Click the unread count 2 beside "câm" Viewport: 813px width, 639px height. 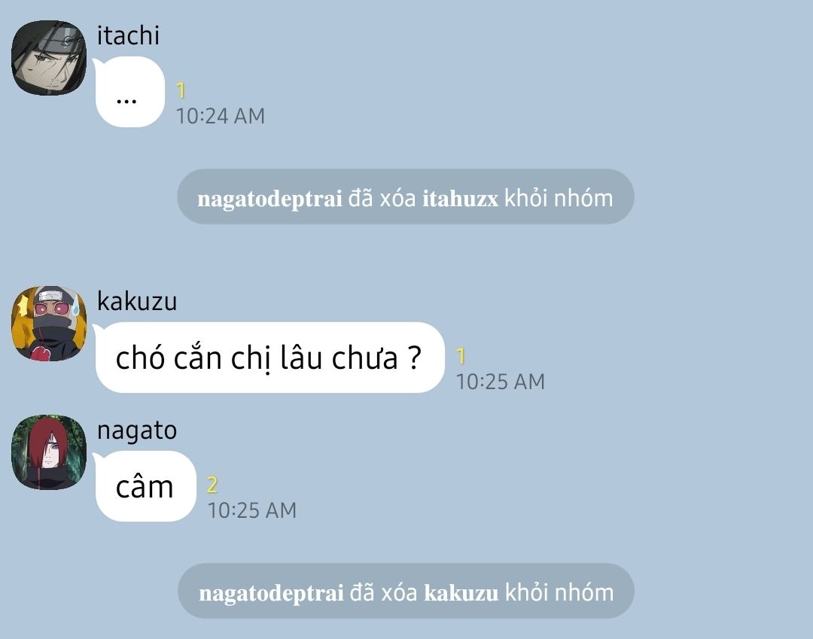[x=212, y=485]
